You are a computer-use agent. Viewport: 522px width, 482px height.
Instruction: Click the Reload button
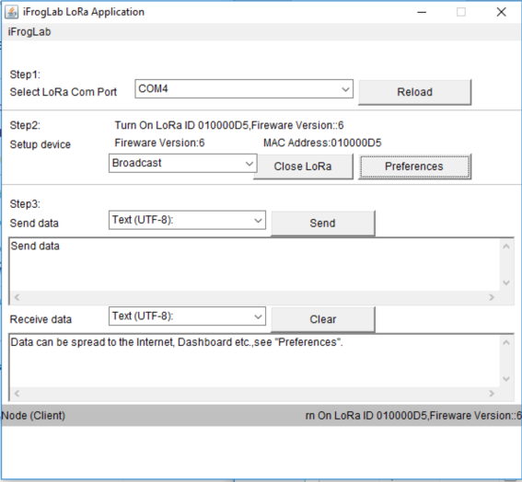click(x=414, y=92)
